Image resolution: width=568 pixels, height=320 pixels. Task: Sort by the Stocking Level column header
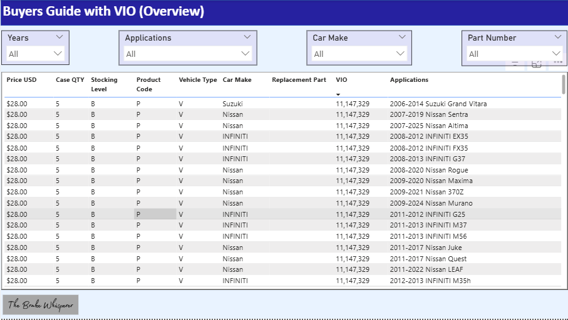[x=104, y=84]
